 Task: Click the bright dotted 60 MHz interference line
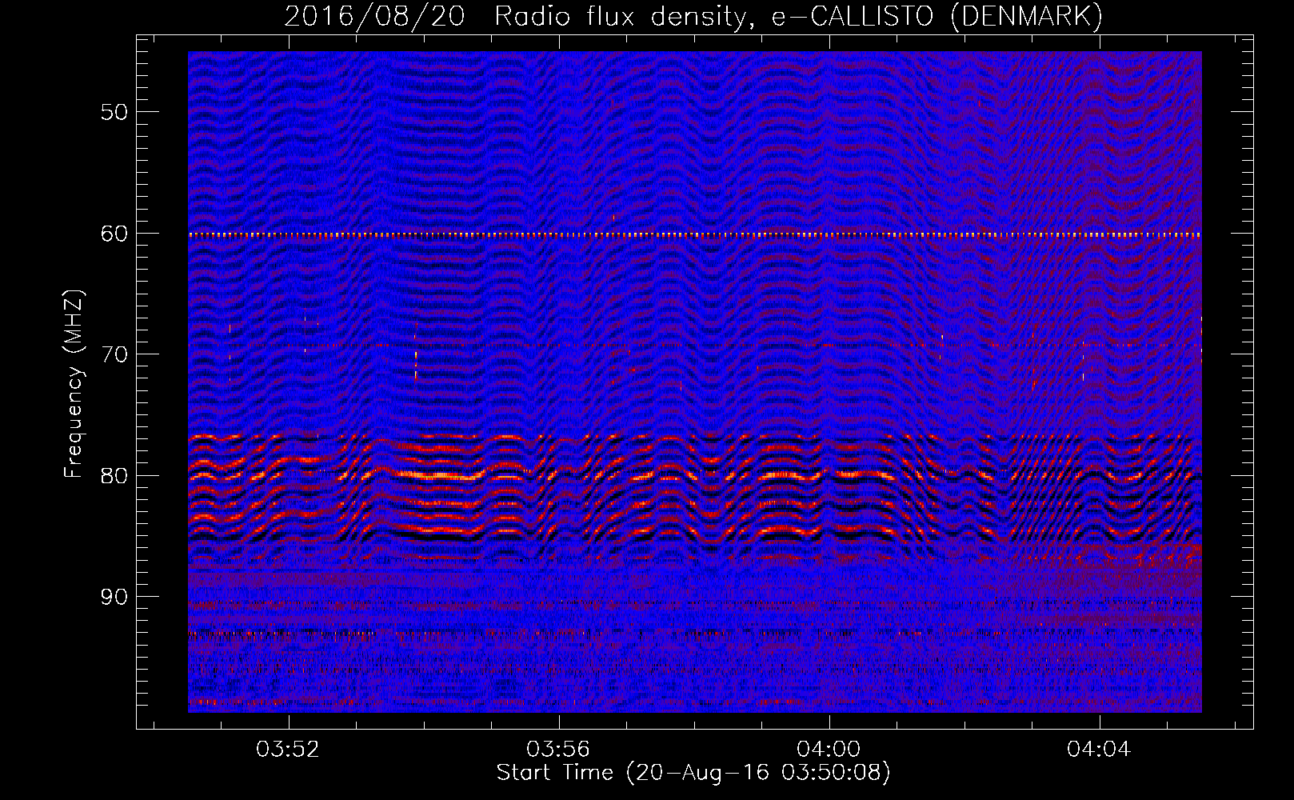695,235
